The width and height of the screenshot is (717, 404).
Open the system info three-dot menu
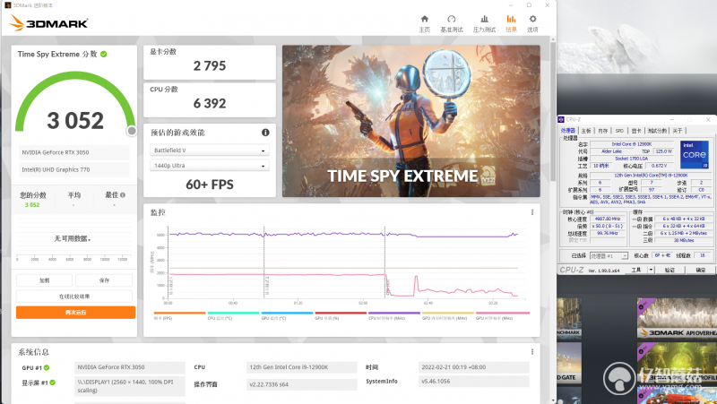pos(532,352)
